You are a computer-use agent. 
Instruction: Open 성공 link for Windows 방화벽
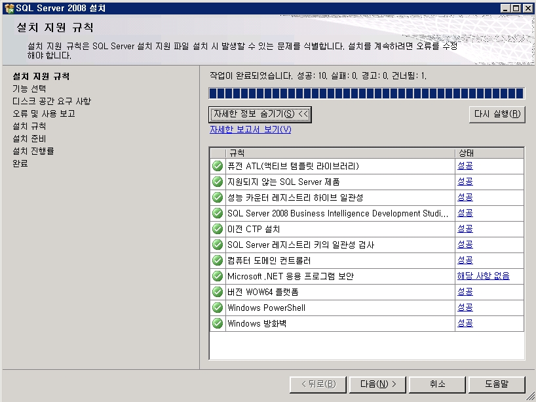[x=465, y=323]
